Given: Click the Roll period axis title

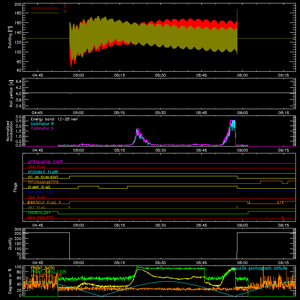Looking at the screenshot, I should [x=11, y=93].
